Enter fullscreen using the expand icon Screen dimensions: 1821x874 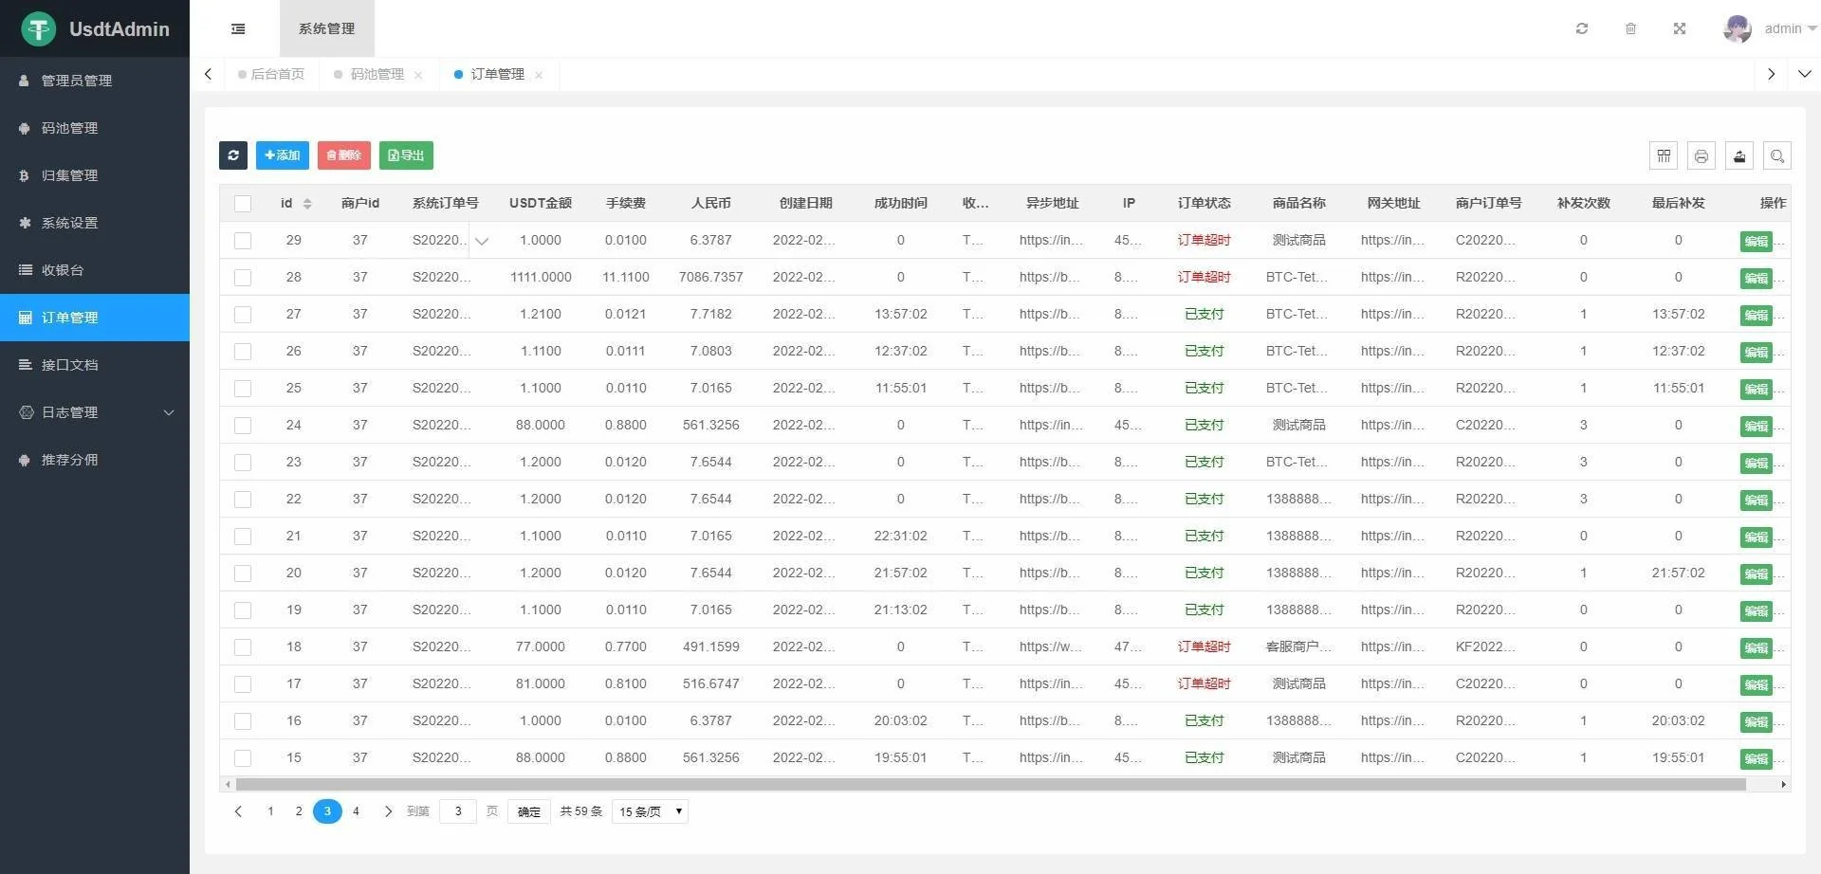click(x=1680, y=28)
